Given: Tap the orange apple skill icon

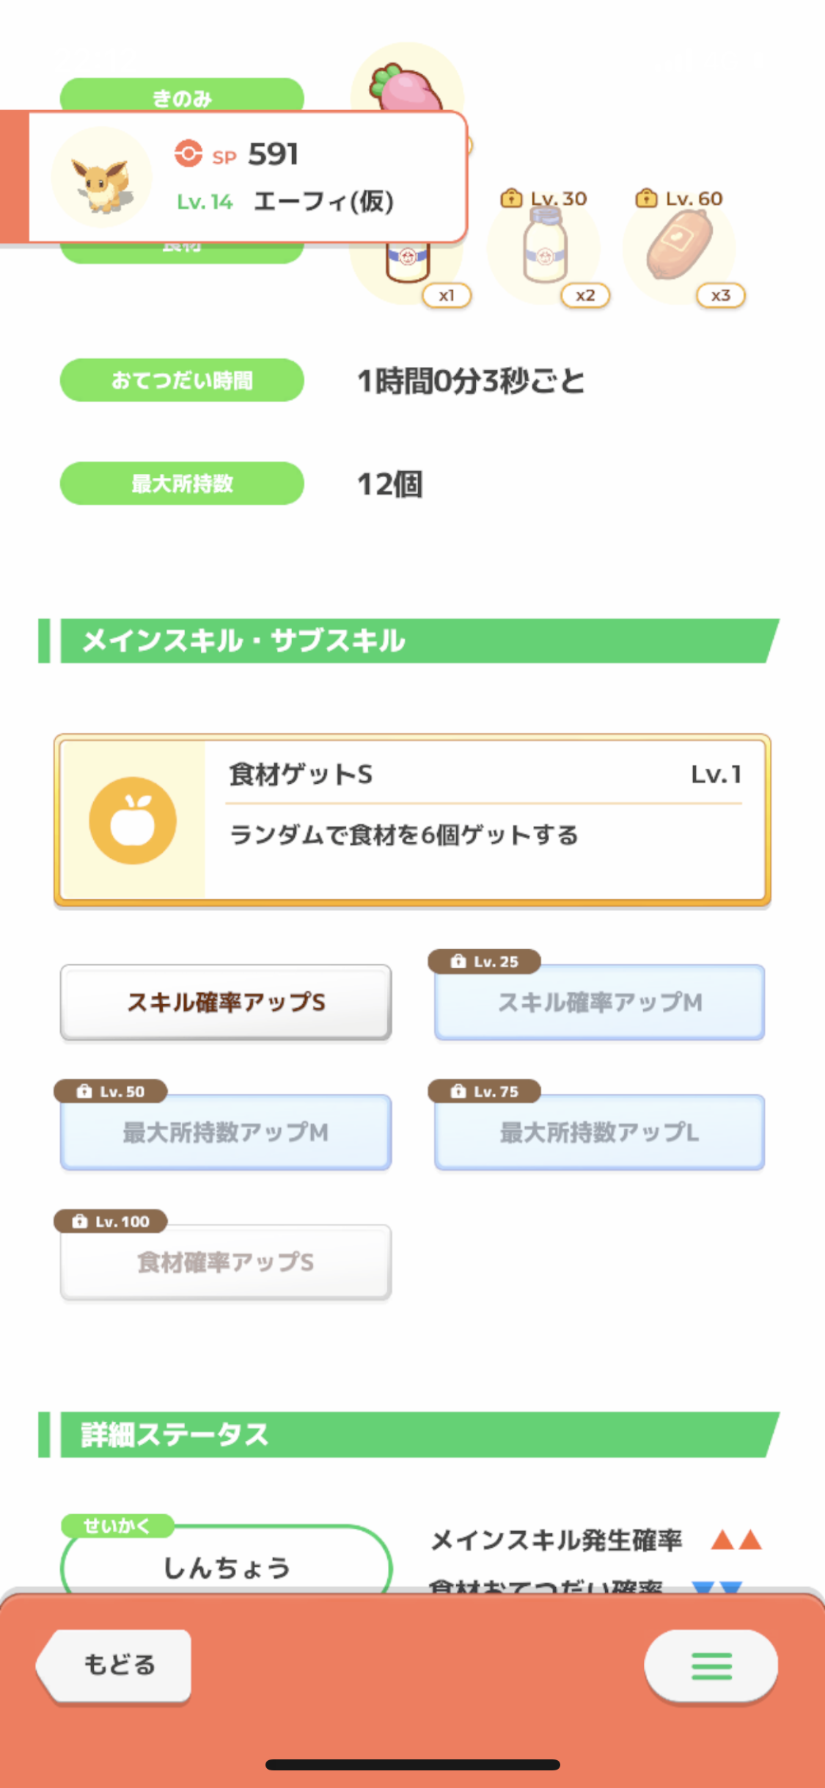Looking at the screenshot, I should coord(133,820).
